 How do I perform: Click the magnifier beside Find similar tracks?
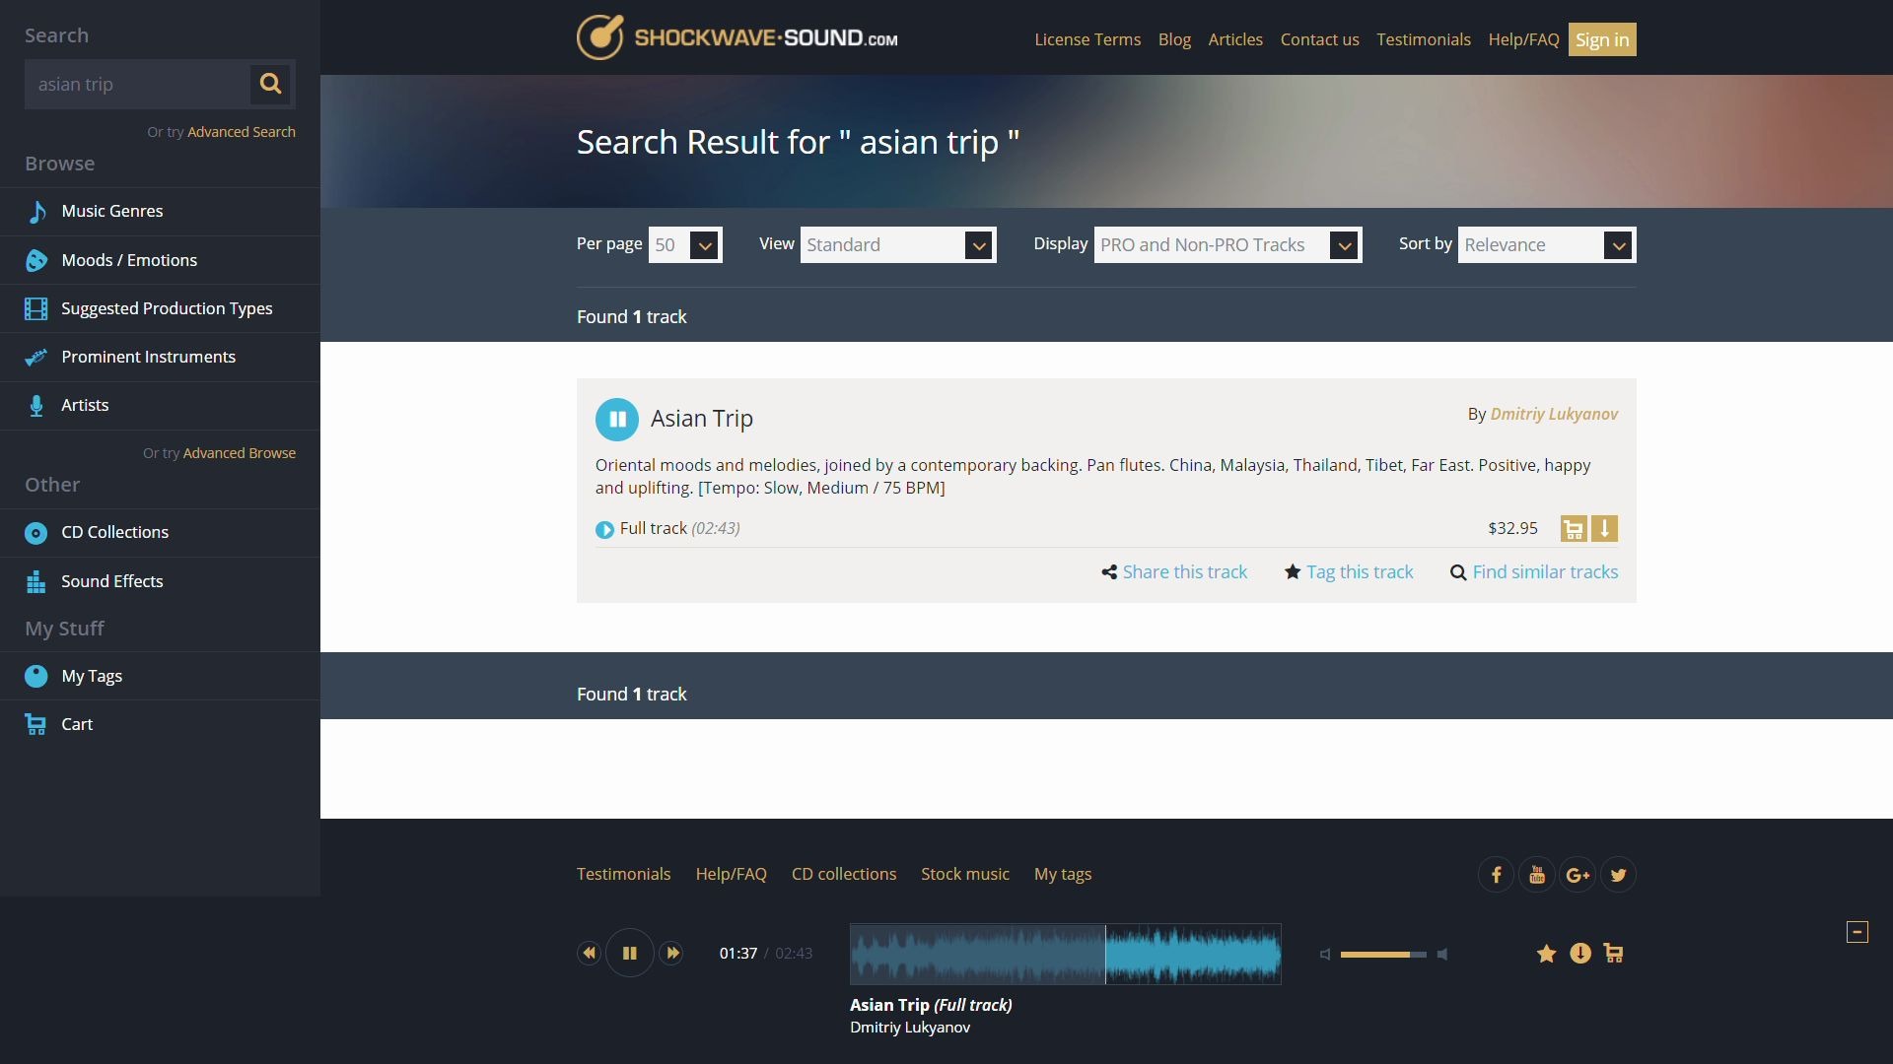pyautogui.click(x=1458, y=572)
